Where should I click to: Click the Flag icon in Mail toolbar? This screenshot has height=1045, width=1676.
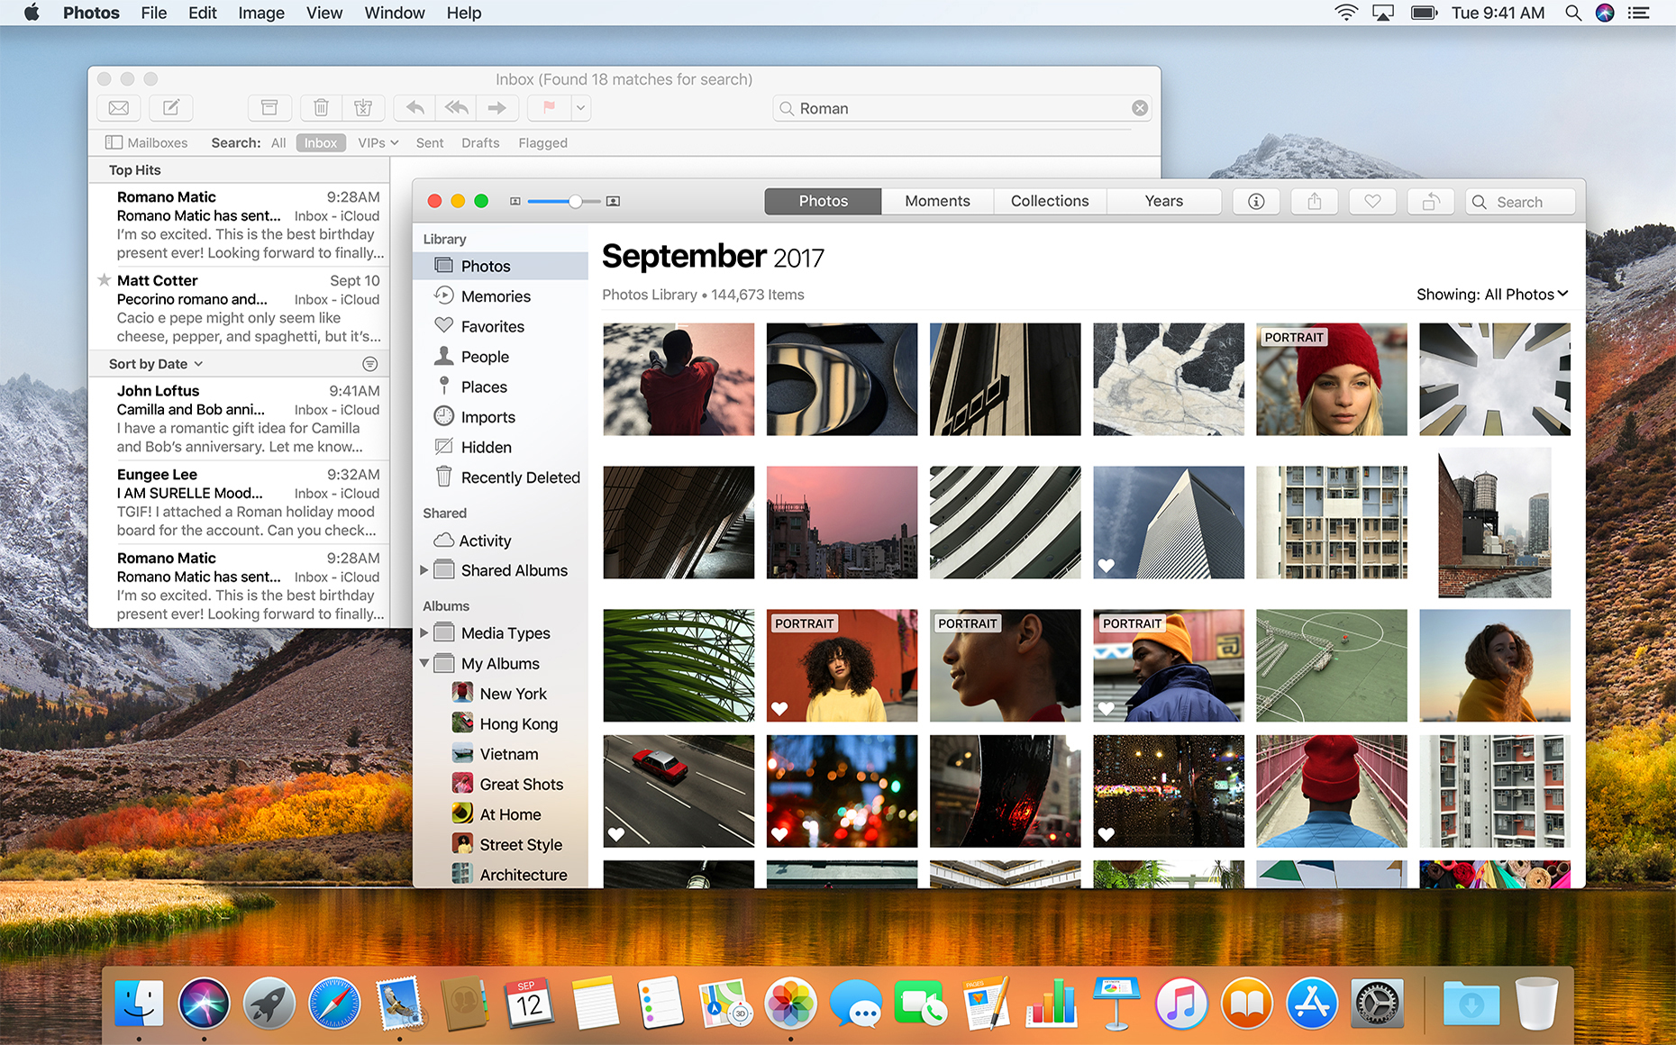[x=549, y=108]
